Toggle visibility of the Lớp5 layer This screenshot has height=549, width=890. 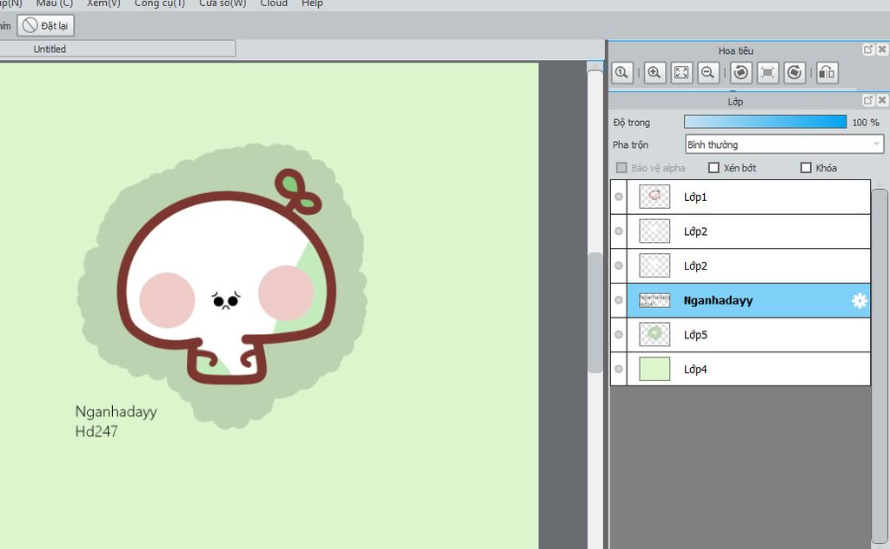click(x=619, y=335)
